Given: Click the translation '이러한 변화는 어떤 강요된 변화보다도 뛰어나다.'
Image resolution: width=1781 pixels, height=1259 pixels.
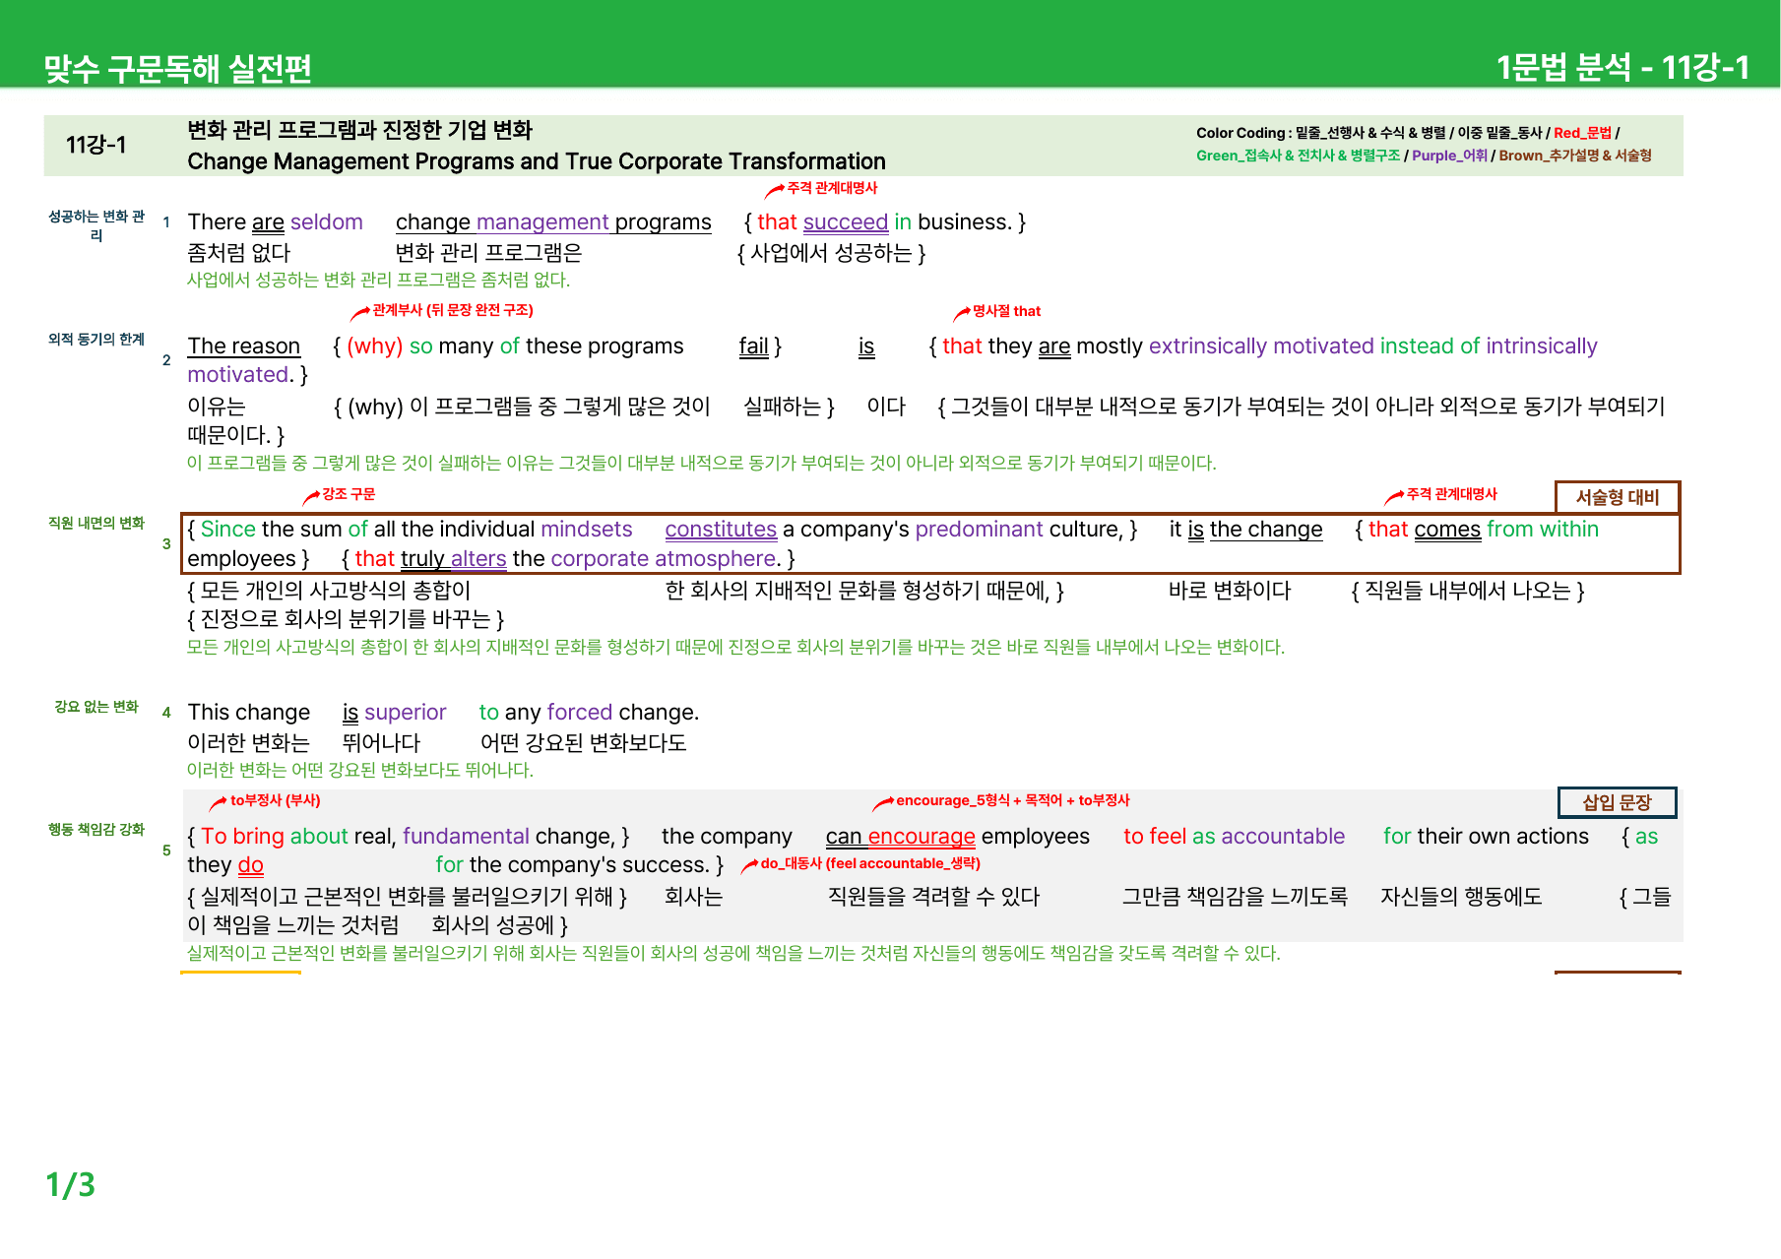Looking at the screenshot, I should tap(360, 770).
